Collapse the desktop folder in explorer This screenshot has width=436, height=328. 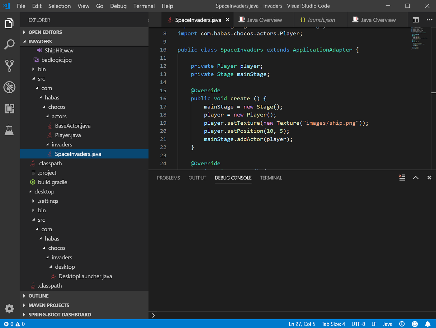click(x=44, y=192)
